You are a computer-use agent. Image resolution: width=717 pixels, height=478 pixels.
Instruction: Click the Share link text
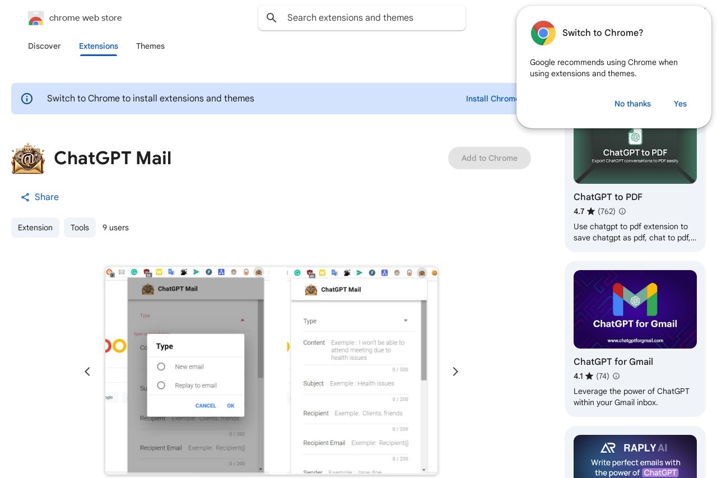(46, 197)
